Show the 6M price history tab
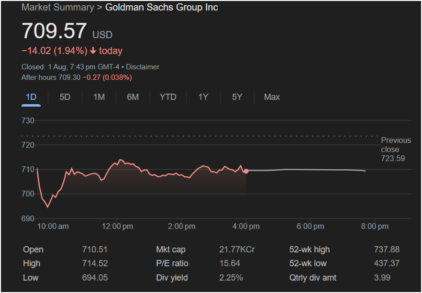422x293 pixels. pyautogui.click(x=133, y=97)
